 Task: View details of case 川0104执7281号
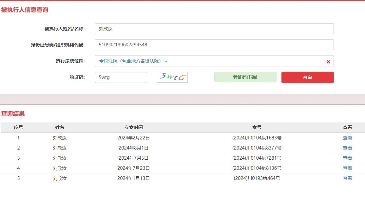coord(347,158)
